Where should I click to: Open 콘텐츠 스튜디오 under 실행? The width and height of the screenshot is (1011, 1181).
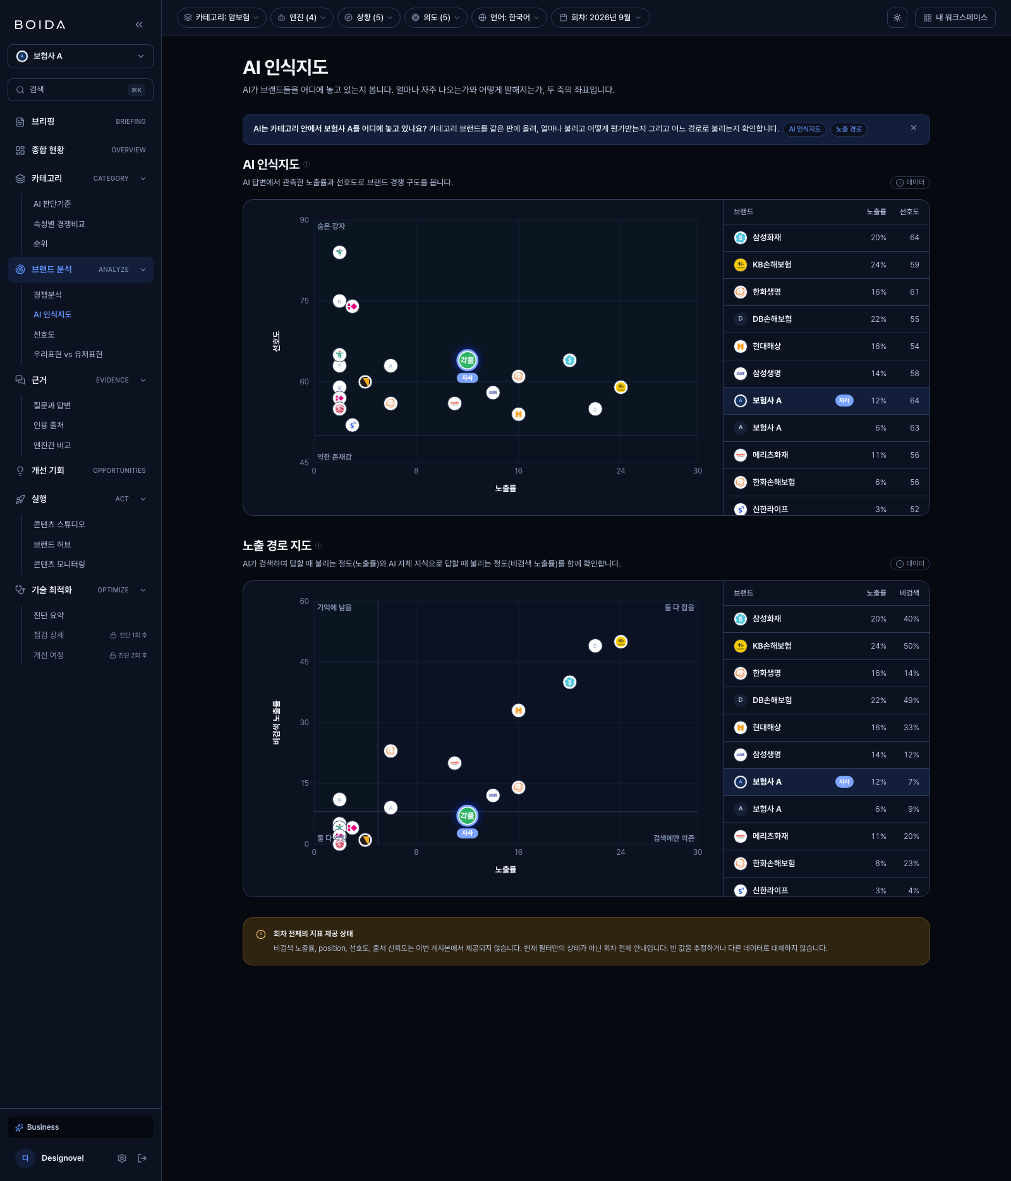tap(59, 524)
